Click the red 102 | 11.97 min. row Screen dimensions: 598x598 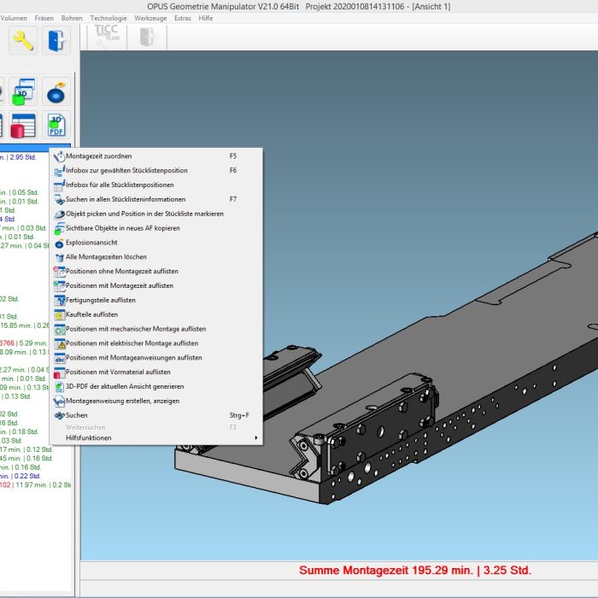35,484
